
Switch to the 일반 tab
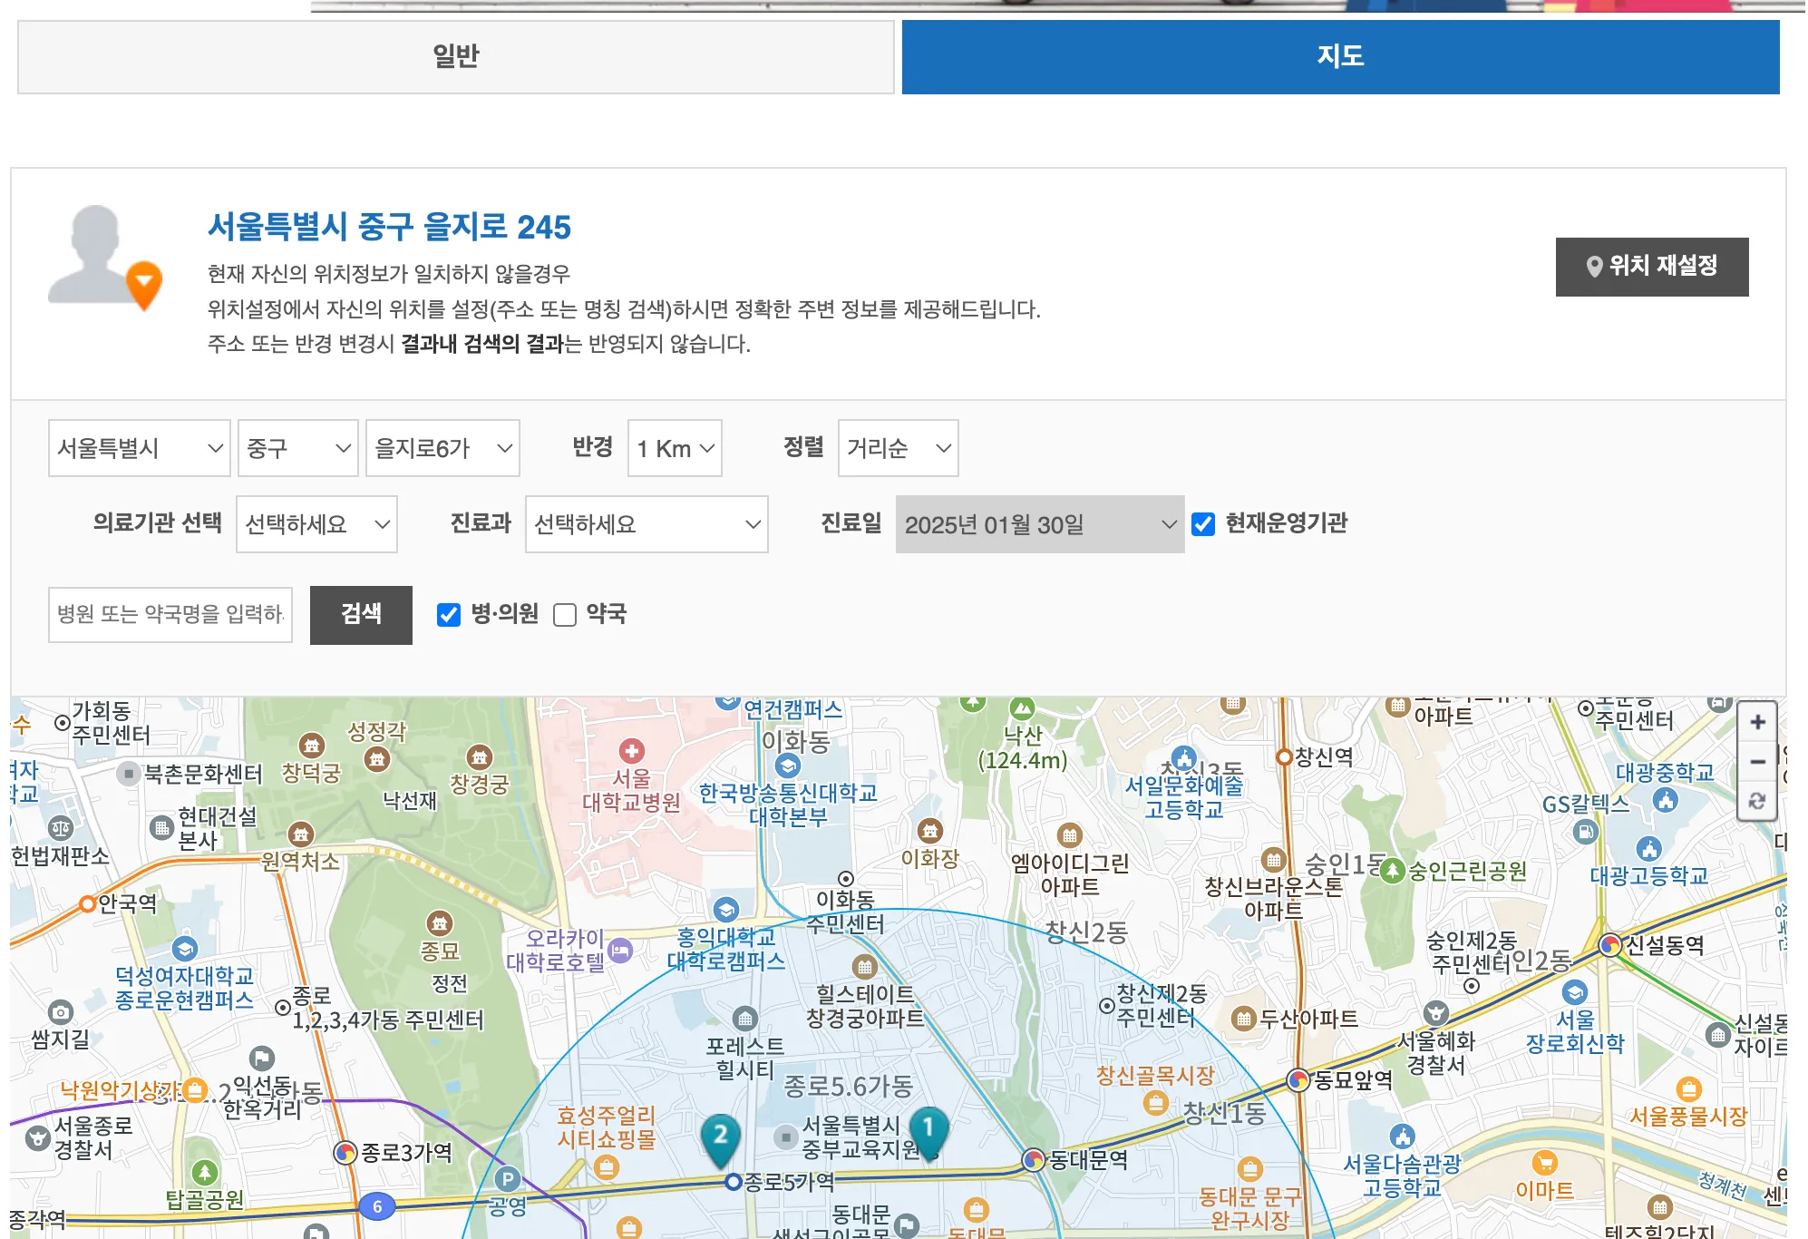click(x=452, y=55)
